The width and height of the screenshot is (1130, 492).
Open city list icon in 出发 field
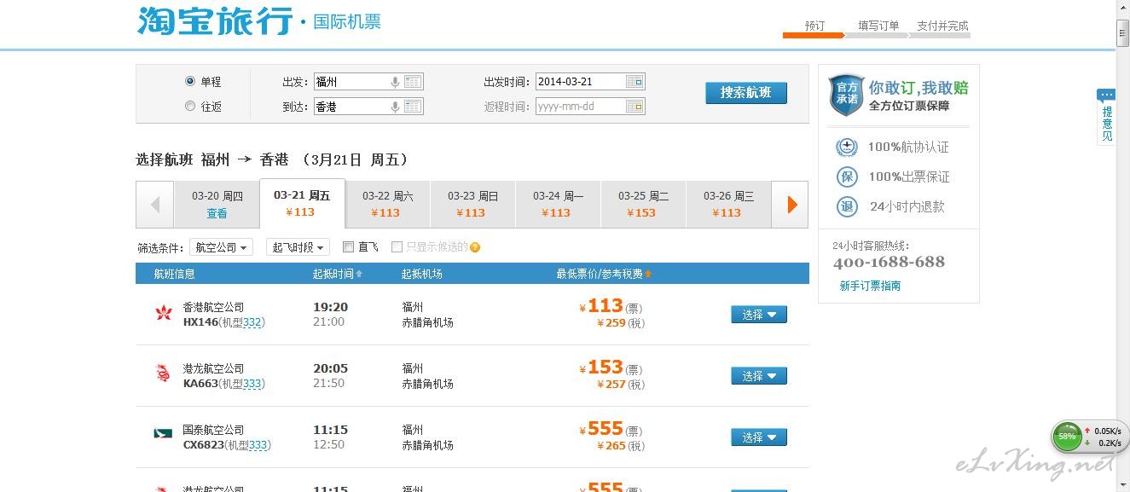pos(413,82)
